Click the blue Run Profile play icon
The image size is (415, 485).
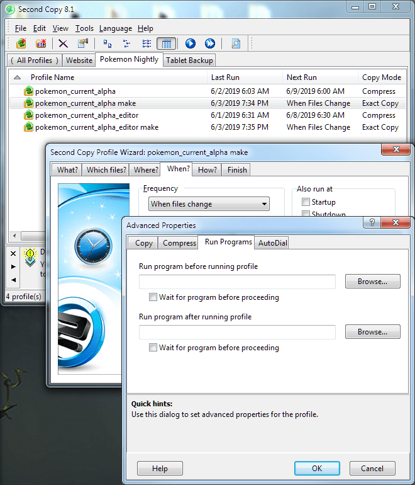pyautogui.click(x=191, y=43)
